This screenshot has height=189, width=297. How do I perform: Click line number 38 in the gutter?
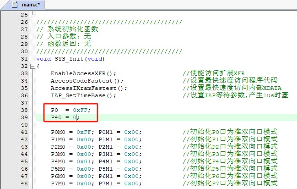pyautogui.click(x=24, y=110)
